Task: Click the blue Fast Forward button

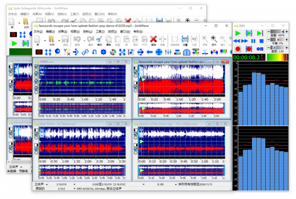Action: 245,41
